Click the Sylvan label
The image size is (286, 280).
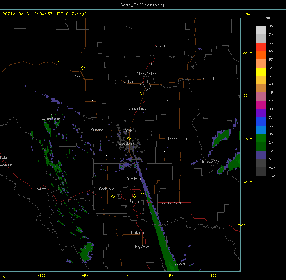click(x=129, y=81)
